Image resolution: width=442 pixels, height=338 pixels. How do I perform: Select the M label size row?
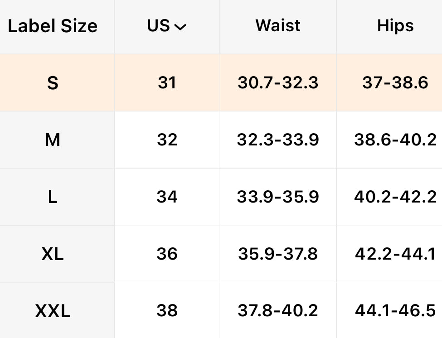(x=53, y=140)
